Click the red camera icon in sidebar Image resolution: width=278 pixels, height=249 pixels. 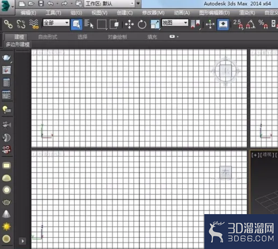(x=6, y=150)
